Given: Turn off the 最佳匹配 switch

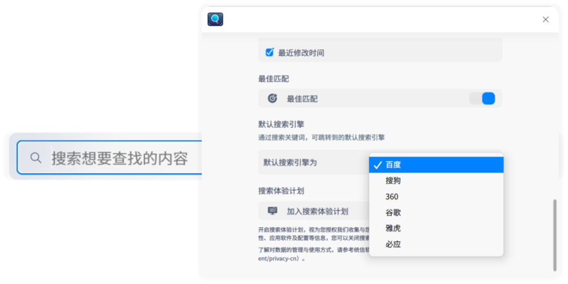Looking at the screenshot, I should pyautogui.click(x=482, y=98).
